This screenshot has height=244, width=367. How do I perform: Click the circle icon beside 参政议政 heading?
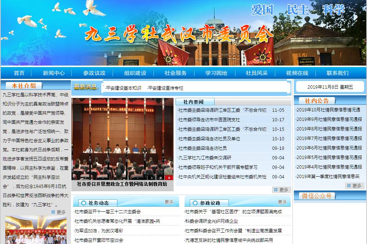tap(195, 203)
